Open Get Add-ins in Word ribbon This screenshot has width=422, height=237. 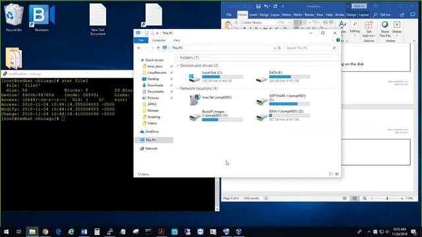tap(369, 29)
